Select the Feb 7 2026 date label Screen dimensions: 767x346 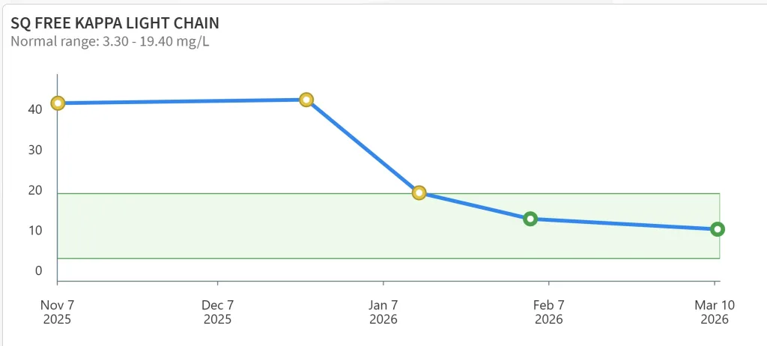(549, 312)
